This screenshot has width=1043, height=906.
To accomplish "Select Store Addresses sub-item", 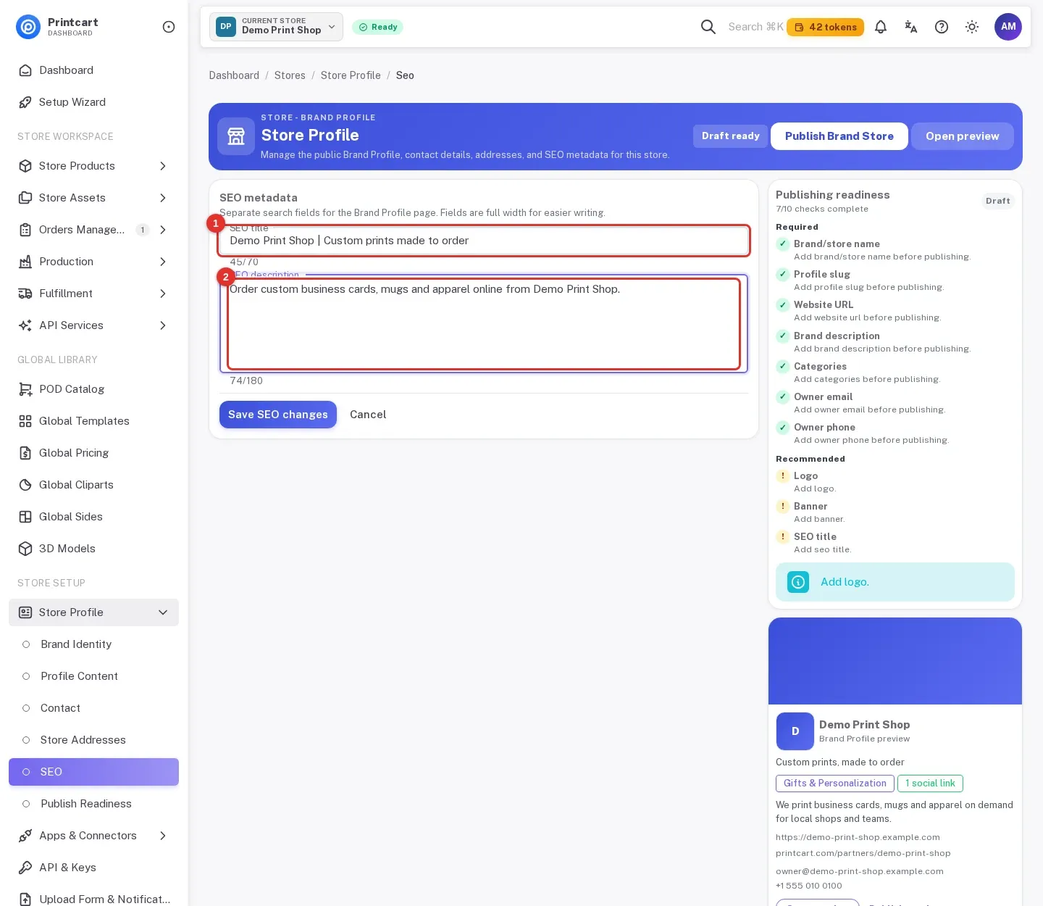I will click(94, 740).
